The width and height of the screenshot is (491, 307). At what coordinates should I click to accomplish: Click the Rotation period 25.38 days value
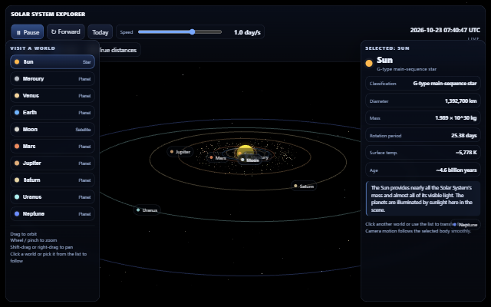pyautogui.click(x=463, y=135)
